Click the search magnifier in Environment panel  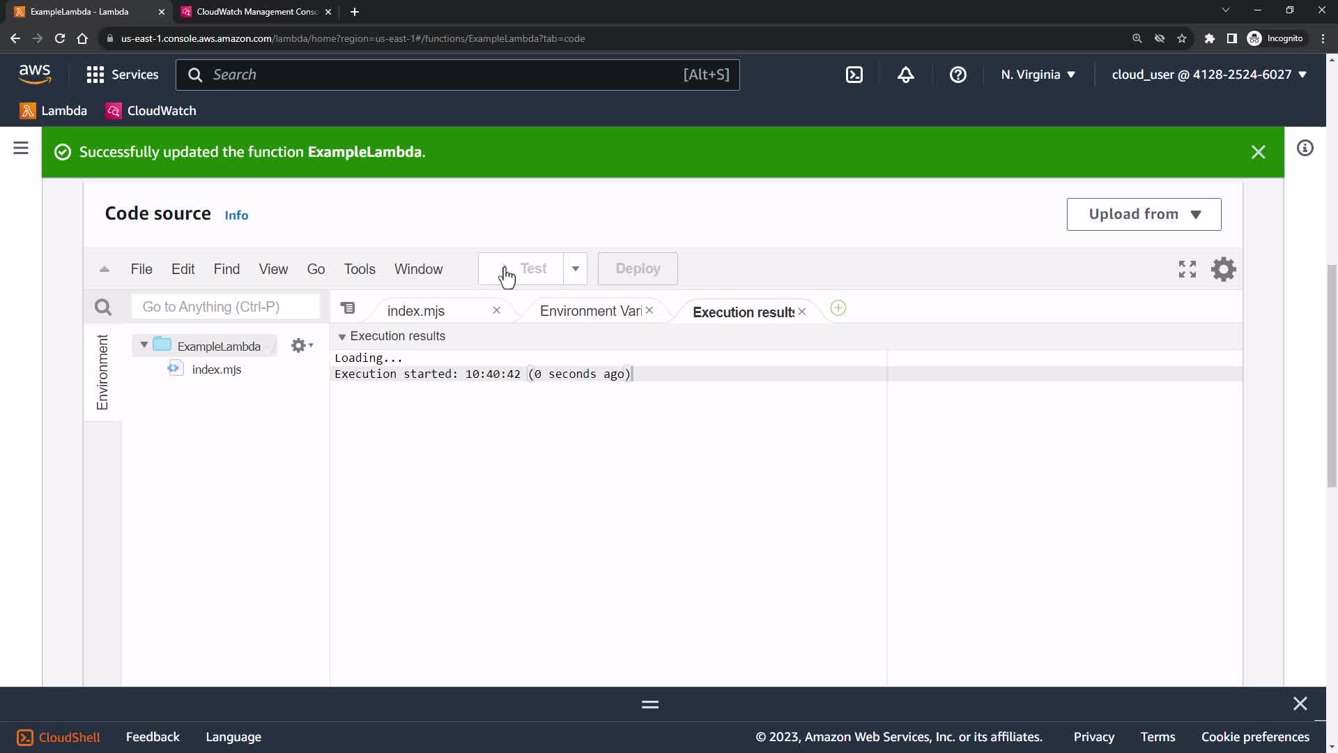[x=103, y=307]
